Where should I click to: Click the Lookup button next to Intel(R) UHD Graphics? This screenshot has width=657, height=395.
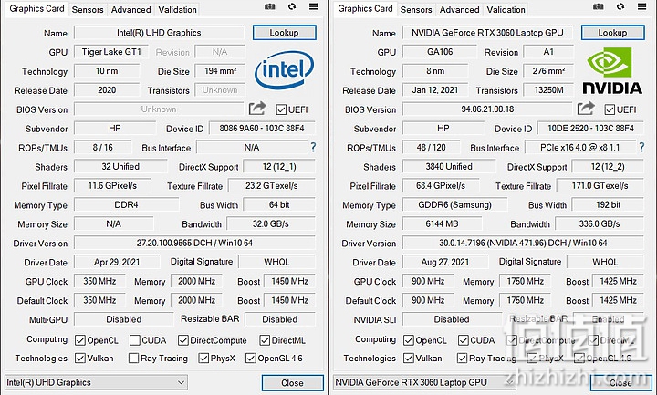[284, 33]
